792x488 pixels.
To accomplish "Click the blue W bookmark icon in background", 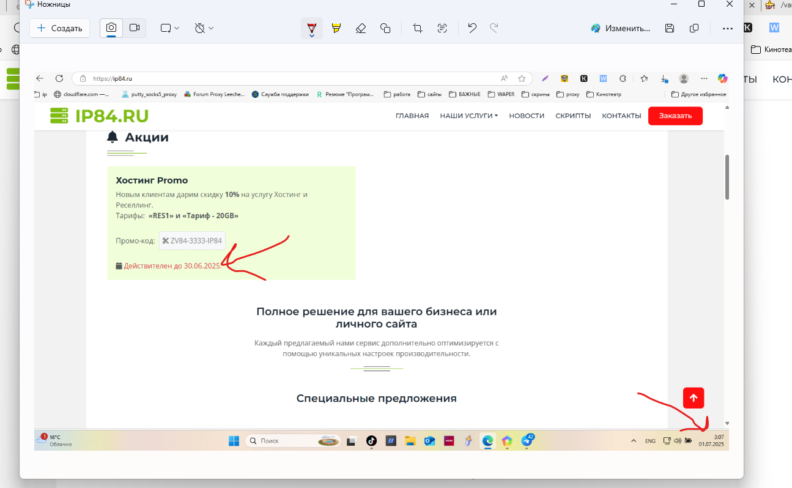I will coord(774,28).
